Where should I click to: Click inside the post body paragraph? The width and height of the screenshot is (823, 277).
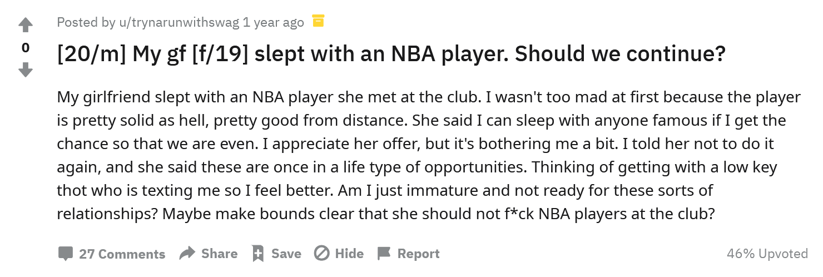[x=429, y=156]
